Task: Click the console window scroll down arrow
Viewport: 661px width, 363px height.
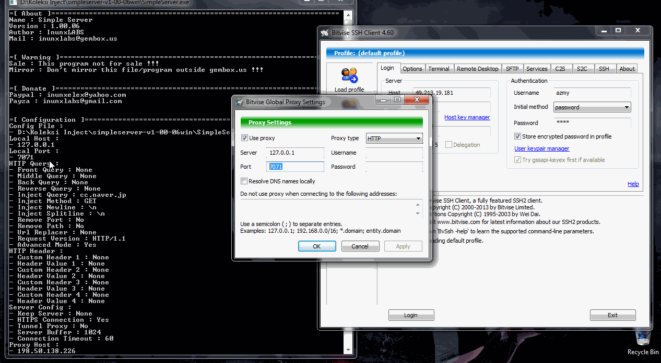Action: 349,349
